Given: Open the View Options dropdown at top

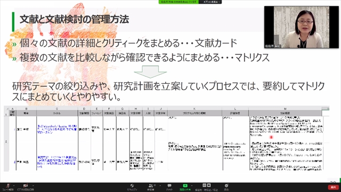Looking at the screenshot, I should click(212, 2).
